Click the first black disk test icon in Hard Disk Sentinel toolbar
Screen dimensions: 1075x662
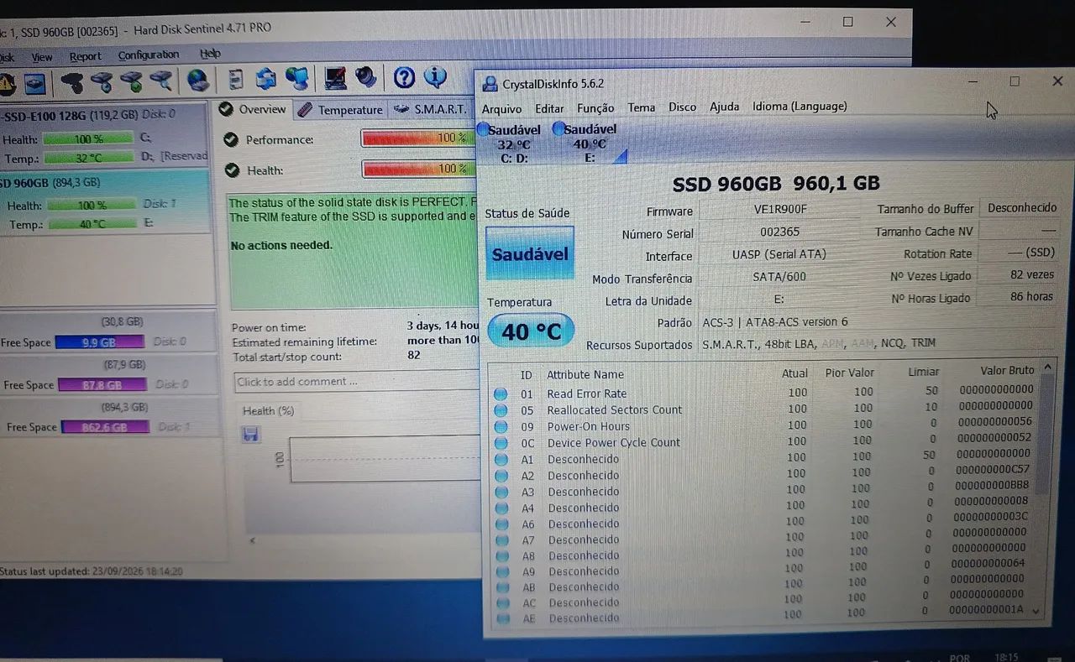point(73,82)
